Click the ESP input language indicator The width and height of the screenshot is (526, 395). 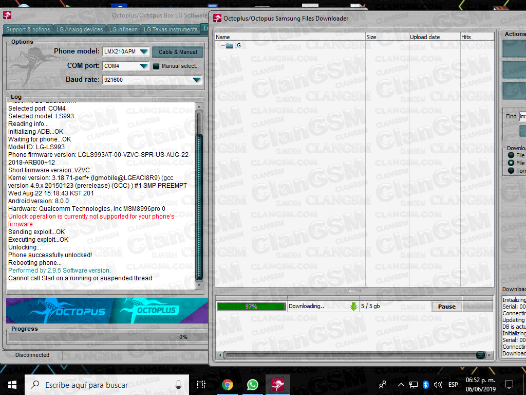453,385
